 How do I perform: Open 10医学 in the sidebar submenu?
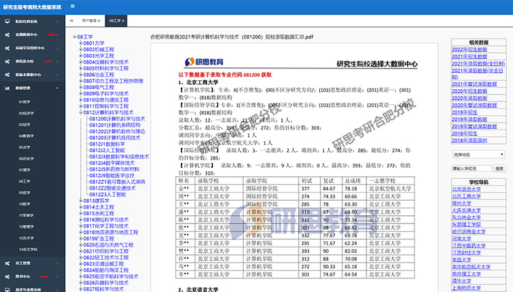[25, 204]
